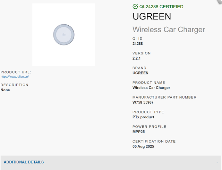Image resolution: width=222 pixels, height=170 pixels.
Task: Click the MPP25 power profile value
Action: click(x=139, y=132)
